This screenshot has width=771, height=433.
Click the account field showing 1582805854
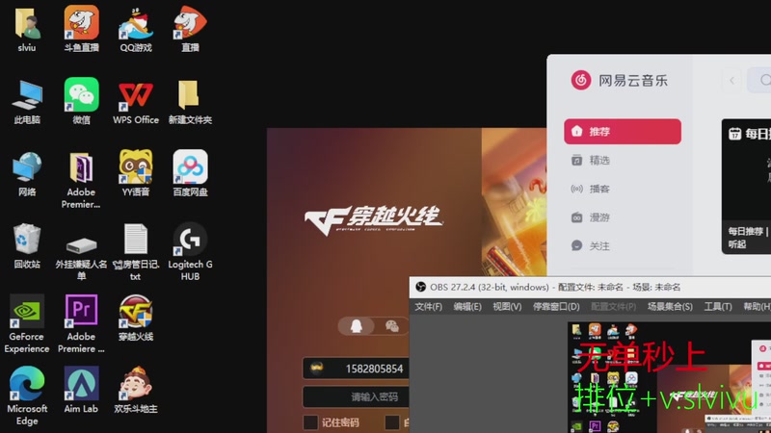(x=356, y=369)
